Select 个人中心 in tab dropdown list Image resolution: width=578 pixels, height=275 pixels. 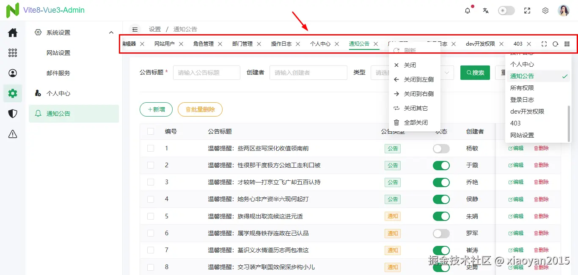[x=538, y=64]
